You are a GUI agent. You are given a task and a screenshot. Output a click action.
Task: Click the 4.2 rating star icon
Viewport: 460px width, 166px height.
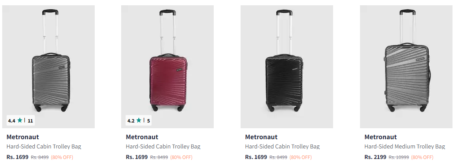pos(139,120)
